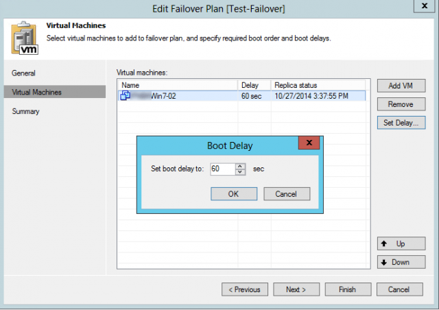Close the Boot Delay dialog with X
The height and width of the screenshot is (310, 439).
(310, 143)
